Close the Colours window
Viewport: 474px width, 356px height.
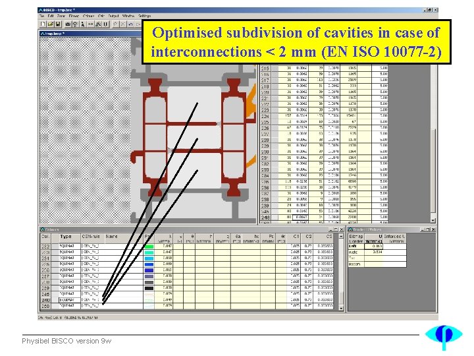point(342,229)
